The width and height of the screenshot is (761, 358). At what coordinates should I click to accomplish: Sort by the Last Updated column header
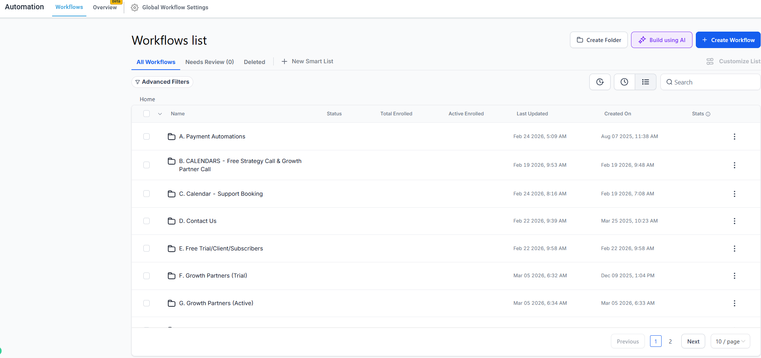coord(532,114)
